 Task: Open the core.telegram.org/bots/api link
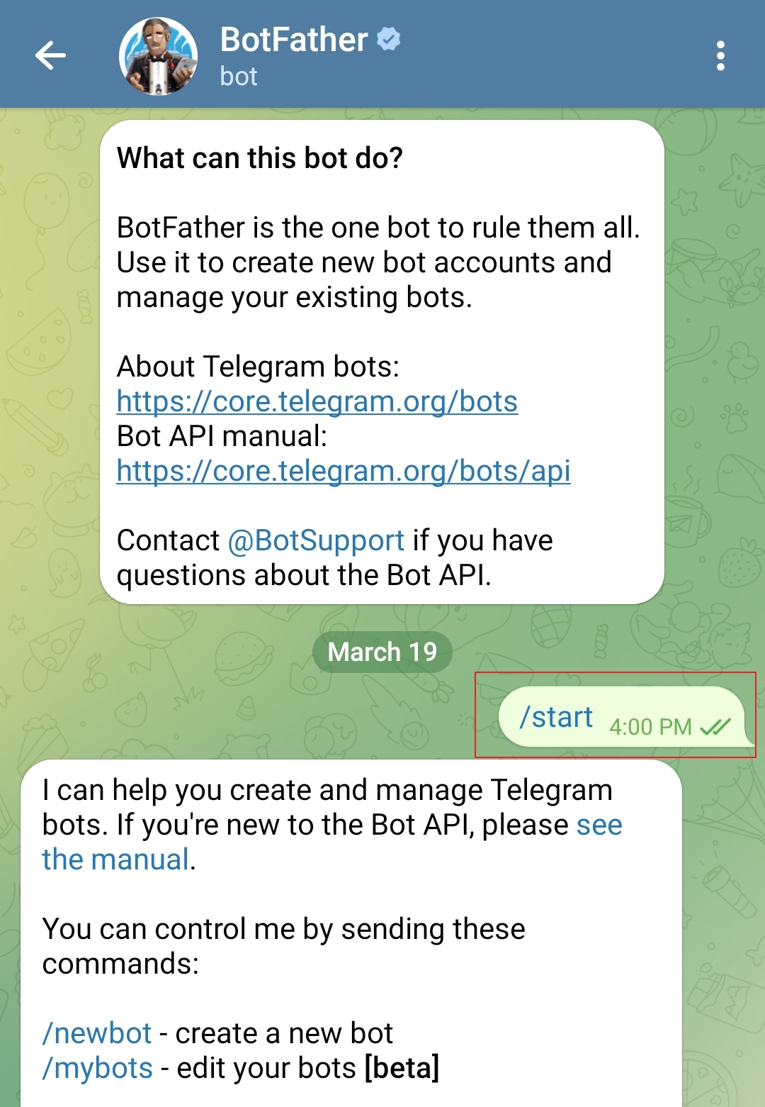pyautogui.click(x=344, y=471)
